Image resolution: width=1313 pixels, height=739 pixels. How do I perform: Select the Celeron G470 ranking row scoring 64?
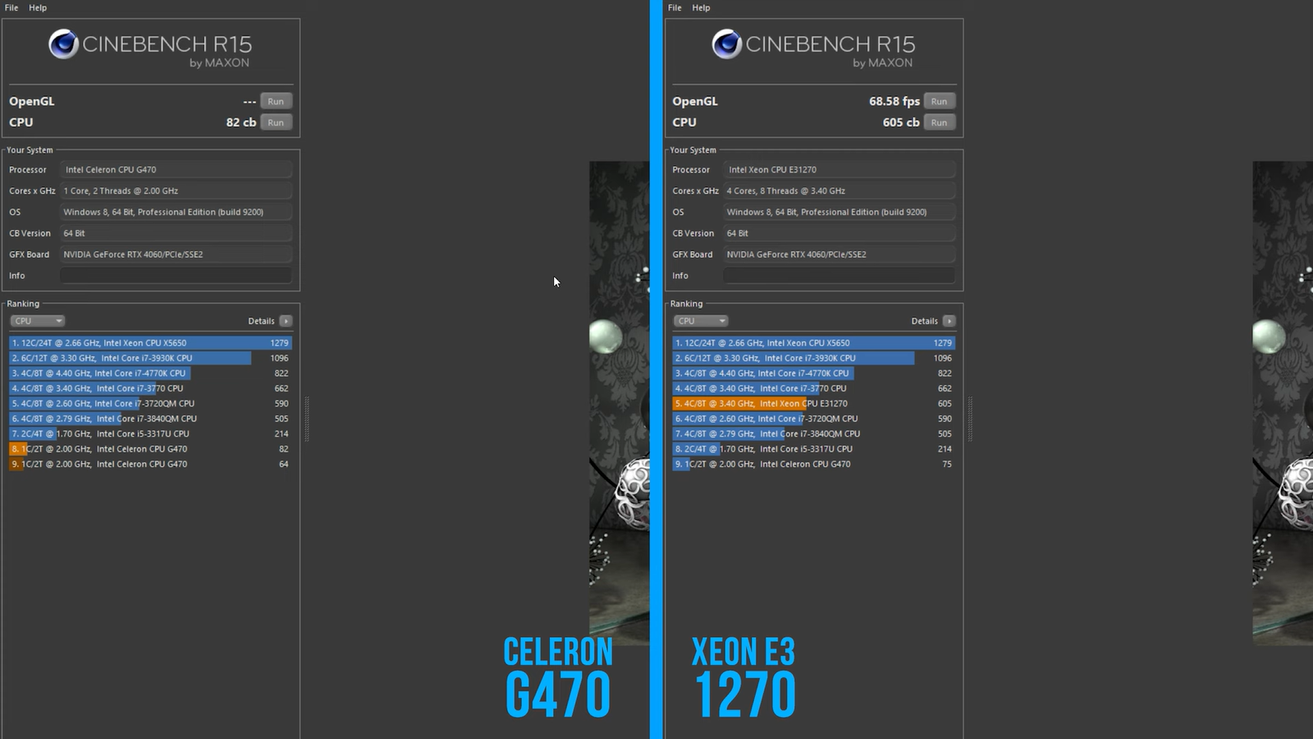(150, 464)
